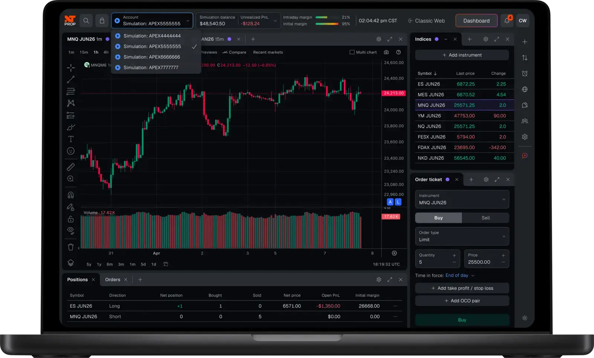Choose Simulation: APEX4444444 account
594x358 pixels.
[156, 36]
